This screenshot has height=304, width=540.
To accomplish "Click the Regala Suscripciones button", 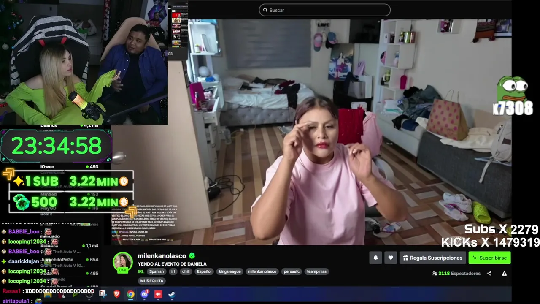I will tap(433, 258).
